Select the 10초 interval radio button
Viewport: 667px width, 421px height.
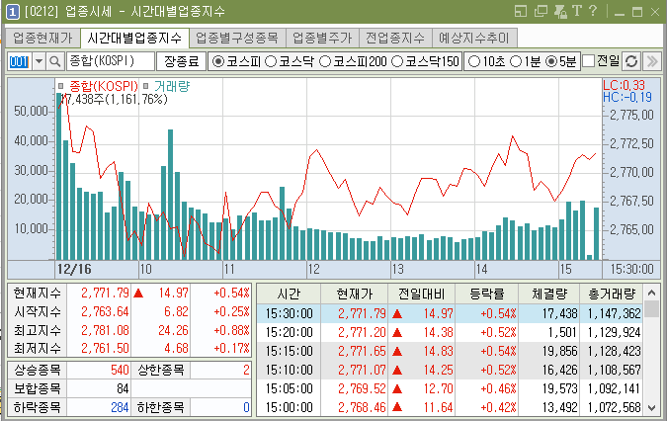[x=474, y=61]
